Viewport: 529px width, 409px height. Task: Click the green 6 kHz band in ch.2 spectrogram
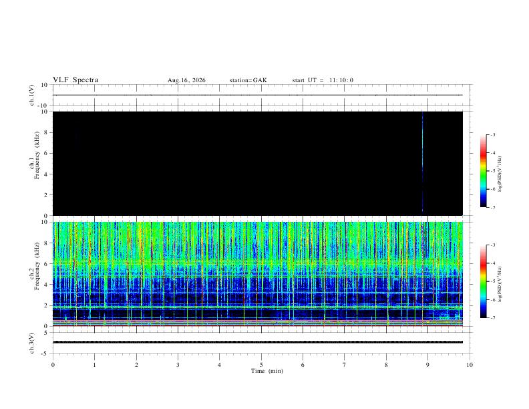(258, 261)
